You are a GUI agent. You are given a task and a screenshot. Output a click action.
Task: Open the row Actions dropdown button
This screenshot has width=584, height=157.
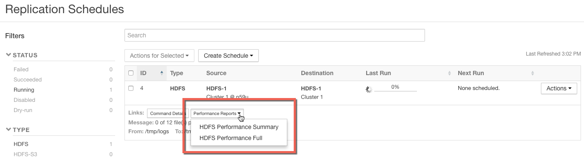click(x=559, y=88)
